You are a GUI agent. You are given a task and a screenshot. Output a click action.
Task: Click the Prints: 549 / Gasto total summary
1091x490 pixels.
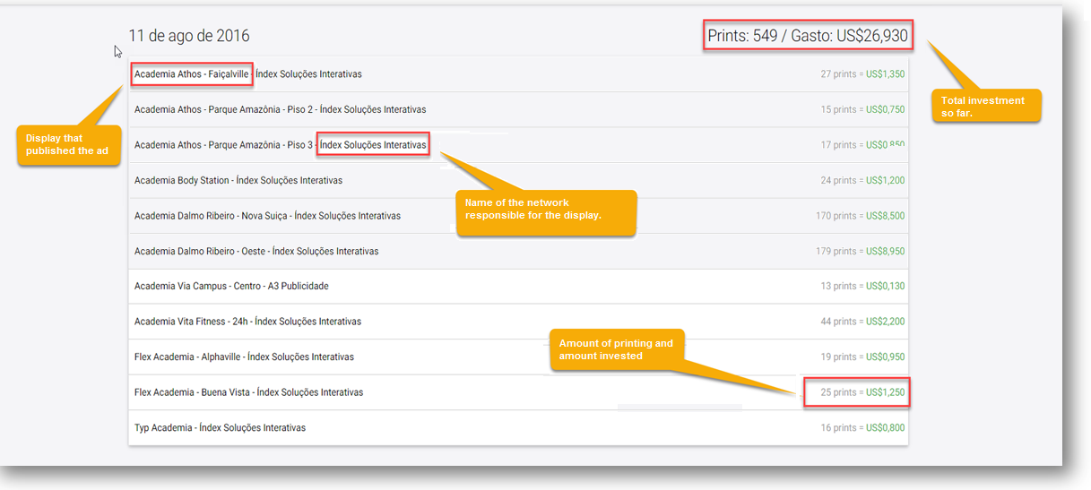(808, 37)
